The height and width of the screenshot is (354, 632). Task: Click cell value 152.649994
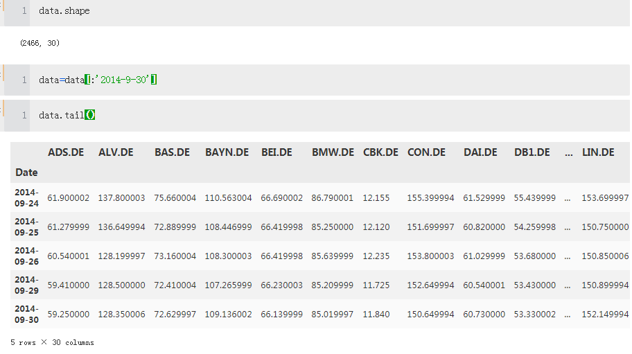point(430,285)
